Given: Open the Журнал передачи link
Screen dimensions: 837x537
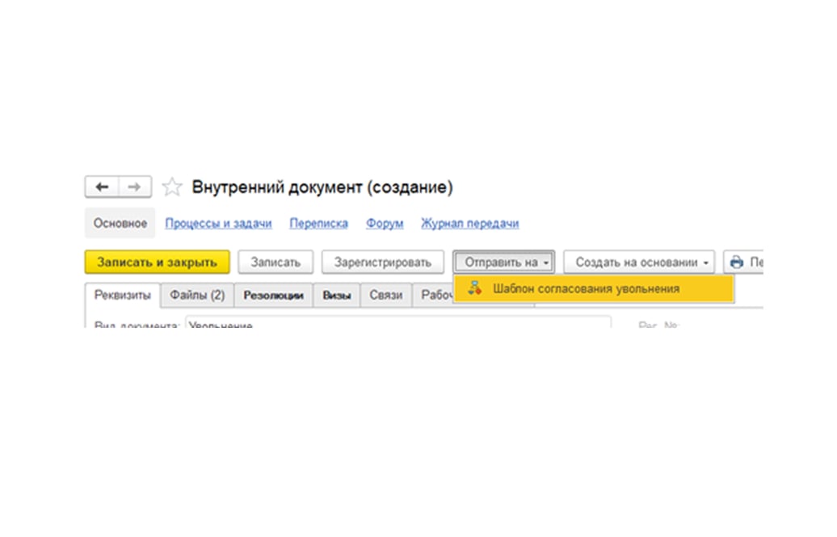Looking at the screenshot, I should tap(469, 224).
